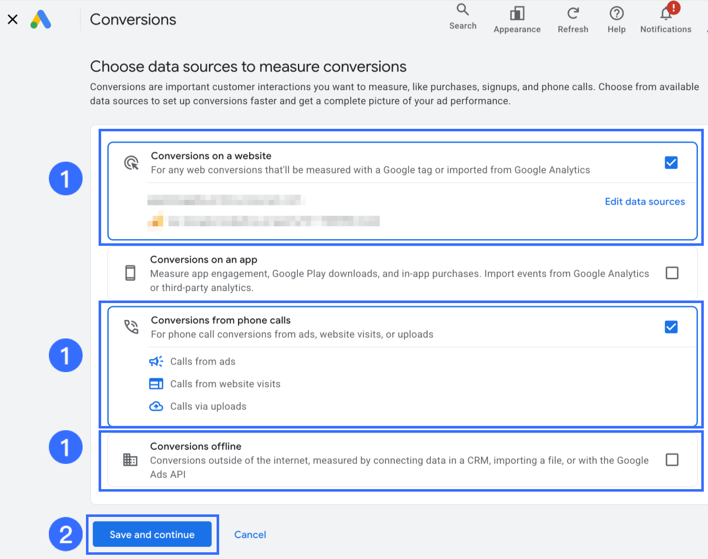Open the Help question mark icon
Image resolution: width=708 pixels, height=559 pixels.
[x=617, y=13]
